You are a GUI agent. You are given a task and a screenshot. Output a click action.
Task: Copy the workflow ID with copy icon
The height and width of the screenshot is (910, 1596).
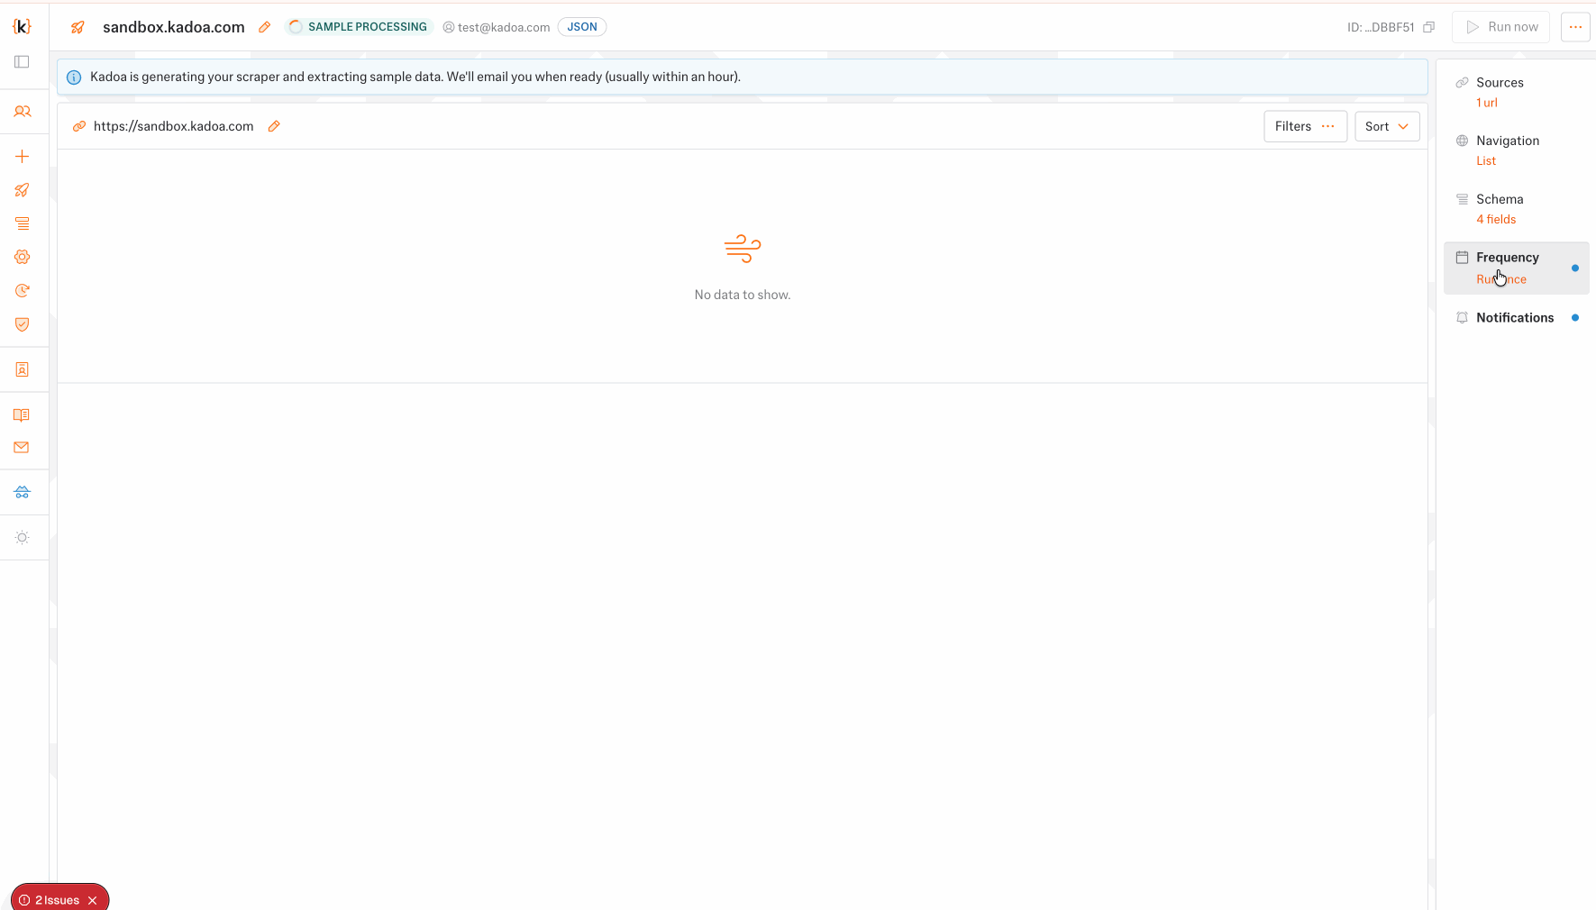pyautogui.click(x=1428, y=27)
